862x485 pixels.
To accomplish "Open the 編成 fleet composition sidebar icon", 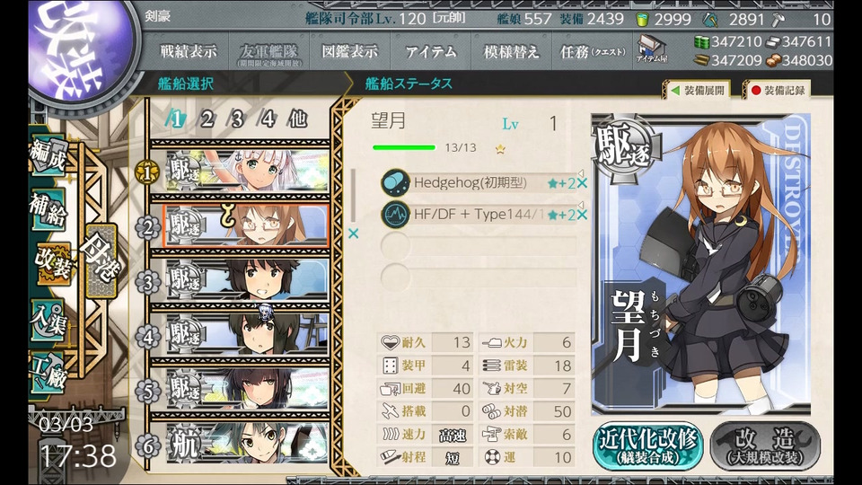I will 49,155.
